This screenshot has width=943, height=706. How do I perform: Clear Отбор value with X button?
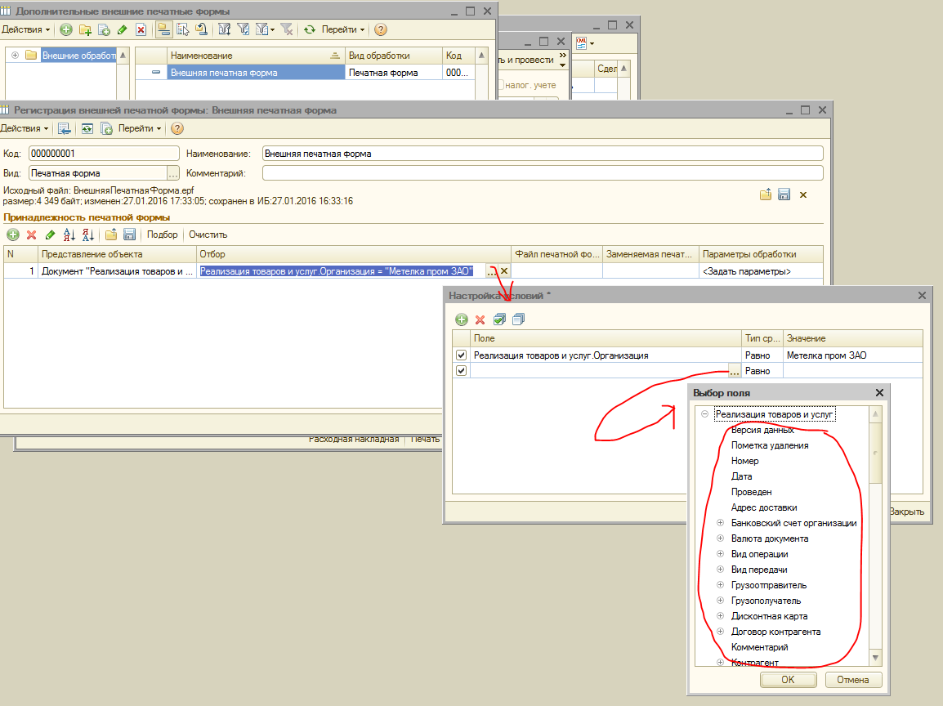point(504,271)
